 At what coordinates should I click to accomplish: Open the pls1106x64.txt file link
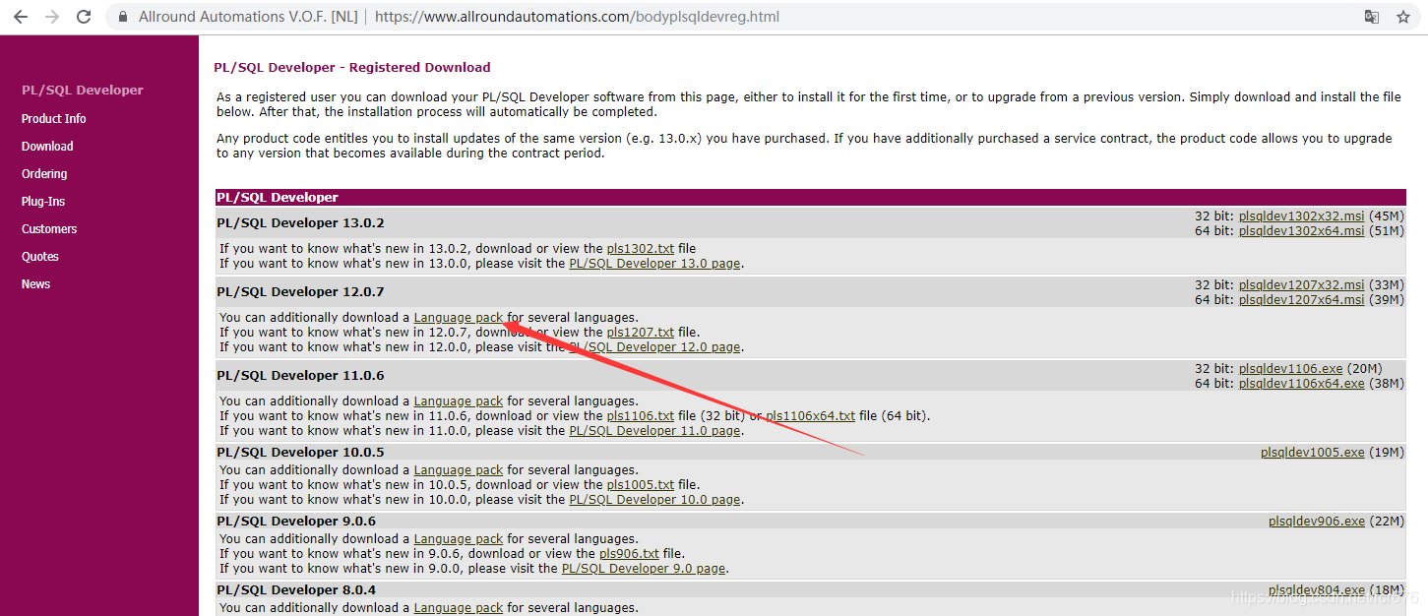(x=811, y=416)
